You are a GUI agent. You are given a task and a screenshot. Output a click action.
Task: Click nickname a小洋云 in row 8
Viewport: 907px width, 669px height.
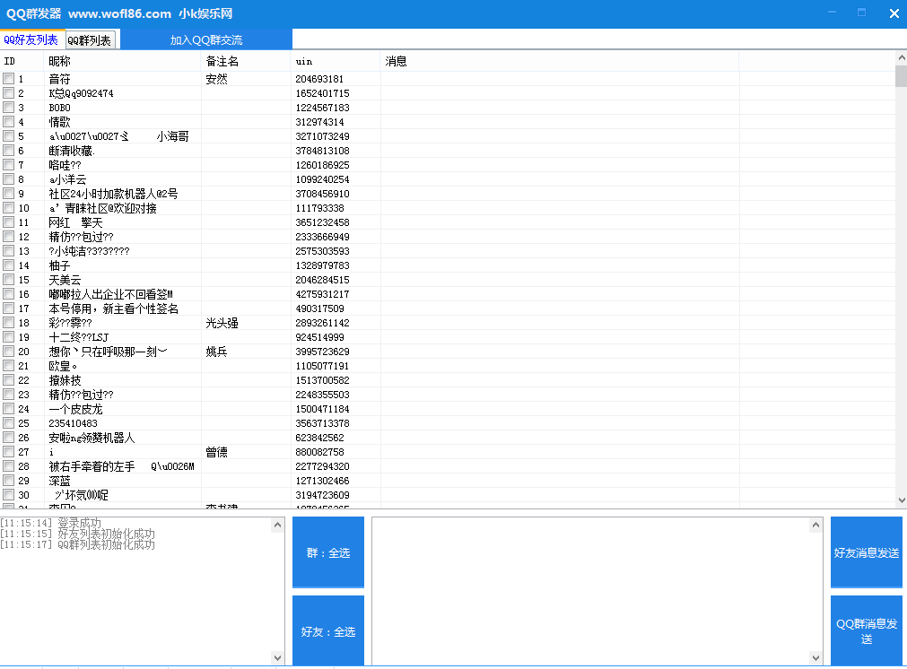(x=67, y=179)
